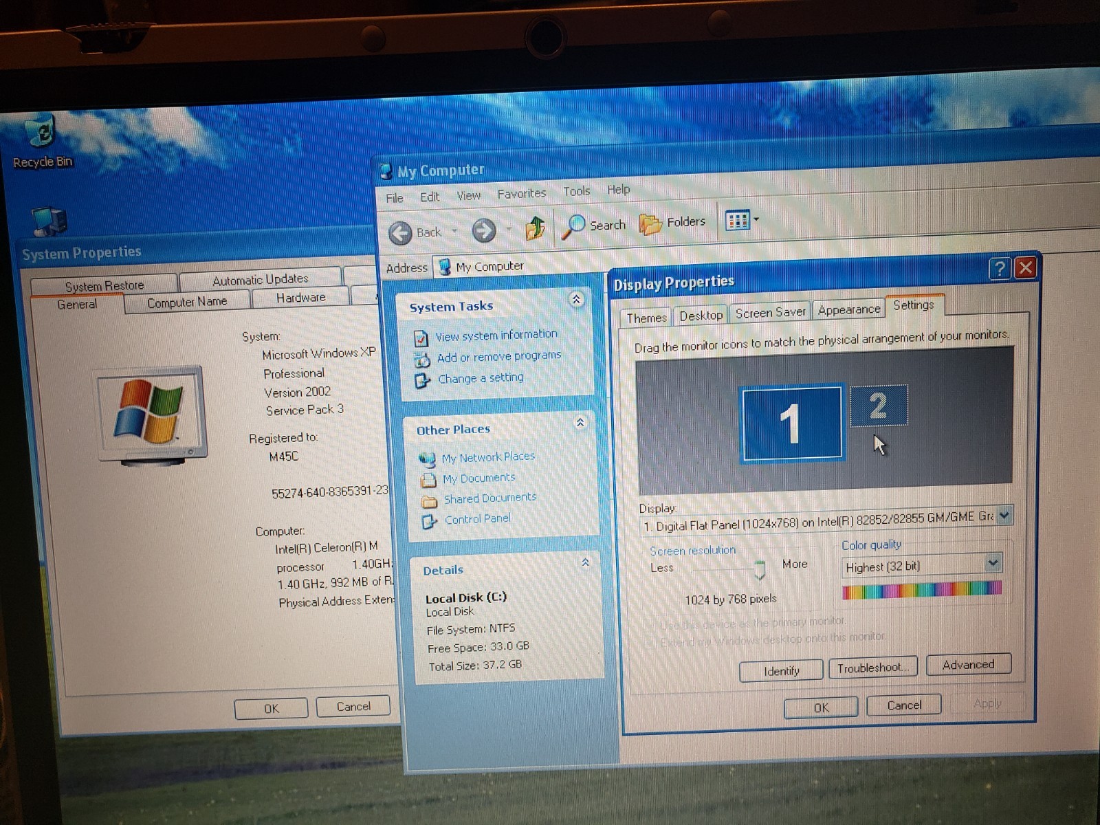
Task: Open the Edit menu
Action: point(430,197)
